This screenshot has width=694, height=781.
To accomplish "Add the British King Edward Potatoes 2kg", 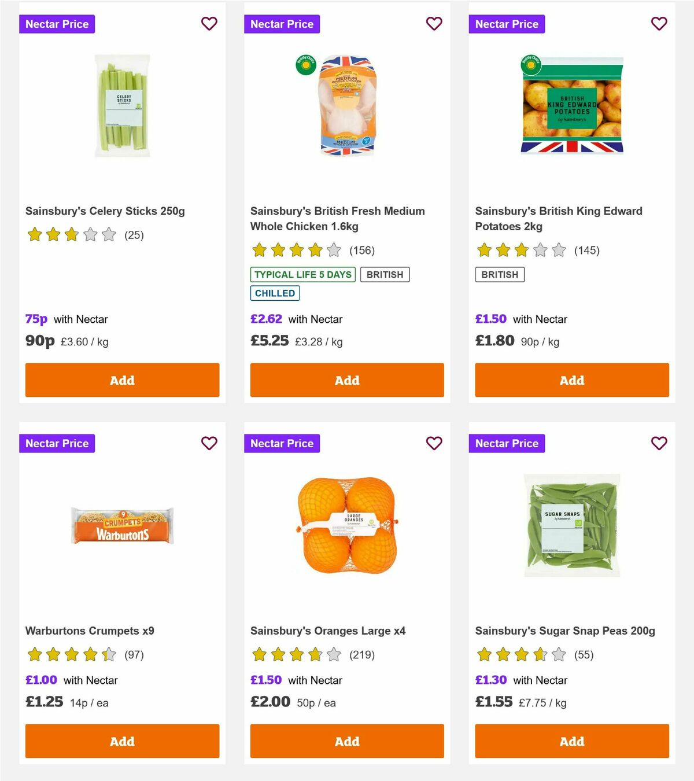I will tap(571, 380).
